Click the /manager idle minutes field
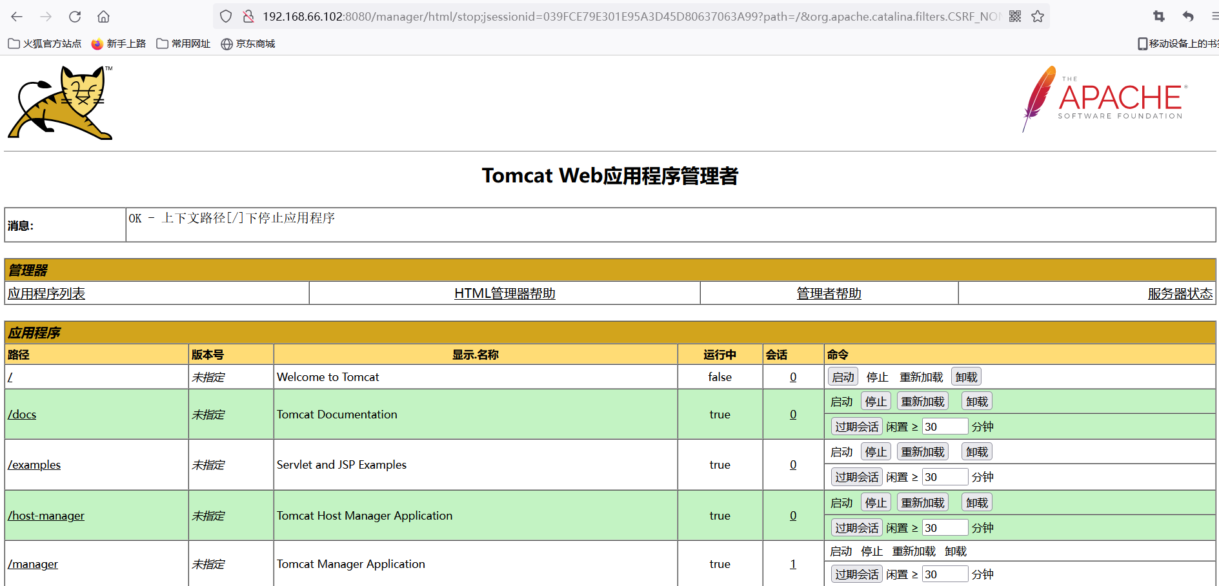Screen dimensions: 1219x586 pos(945,574)
